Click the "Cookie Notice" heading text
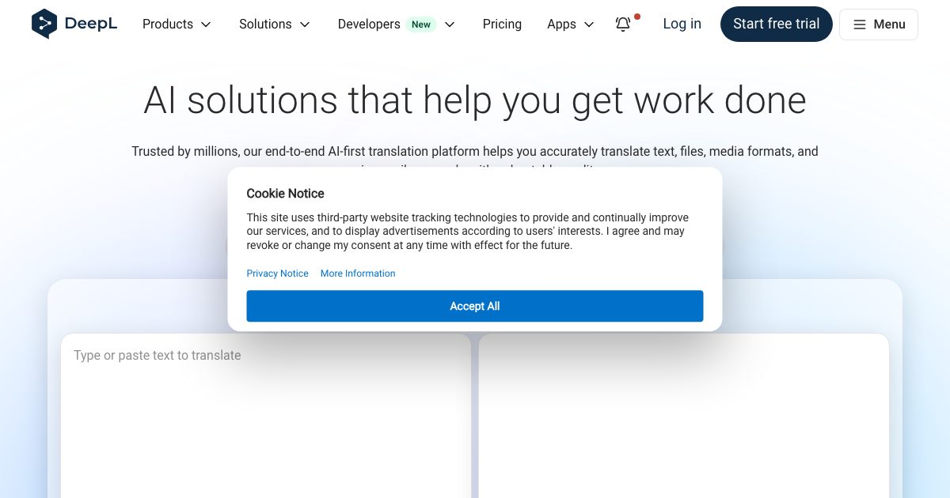This screenshot has height=498, width=950. pyautogui.click(x=285, y=194)
